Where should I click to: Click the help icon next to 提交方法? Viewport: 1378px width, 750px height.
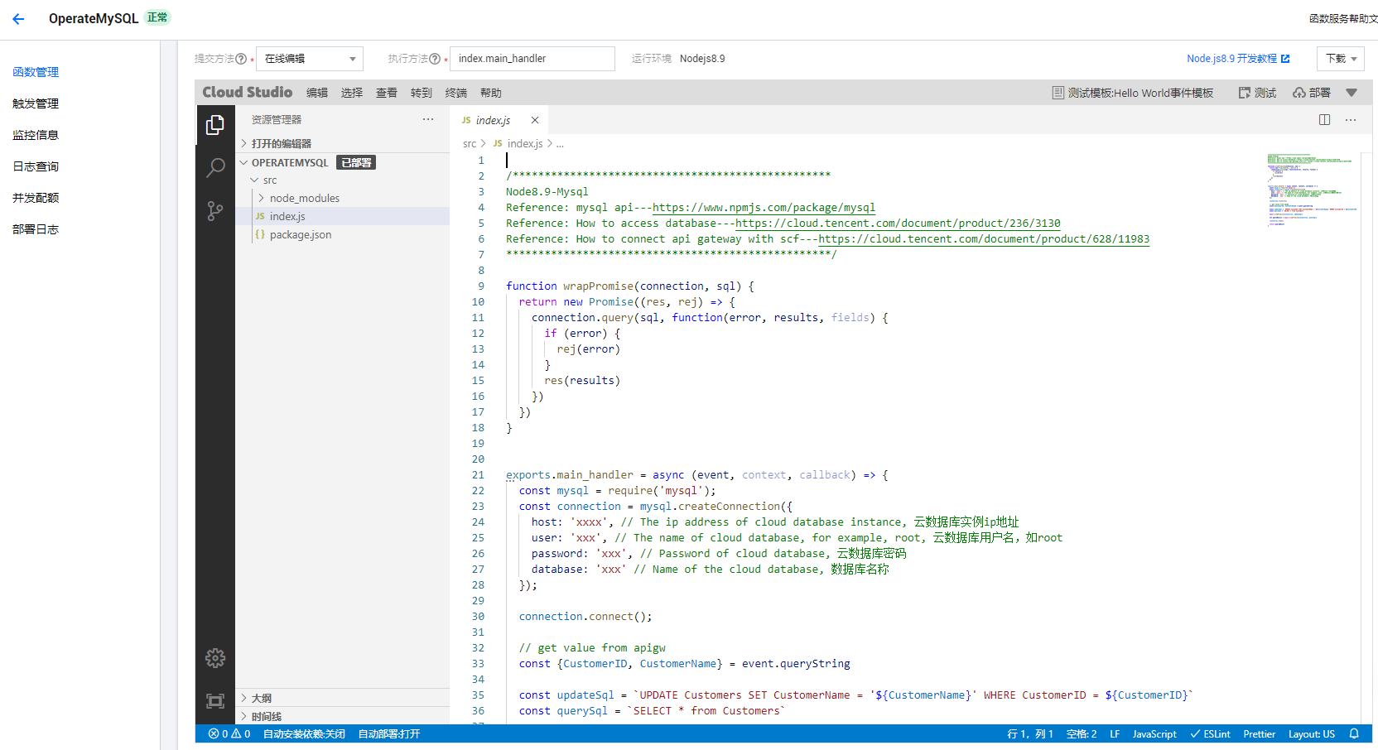[x=241, y=59]
